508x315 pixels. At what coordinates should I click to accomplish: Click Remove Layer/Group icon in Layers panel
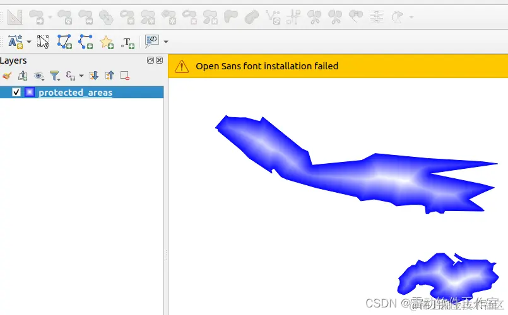click(125, 76)
